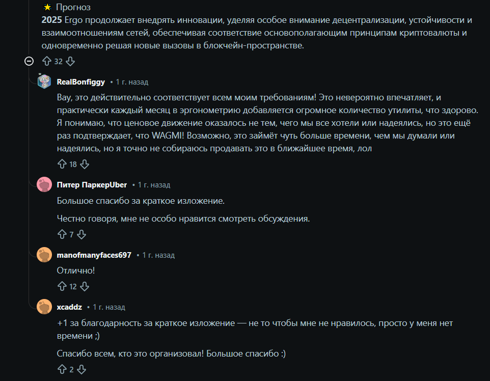
Task: Open RealBonfiggy's profile via username
Action: [80, 81]
